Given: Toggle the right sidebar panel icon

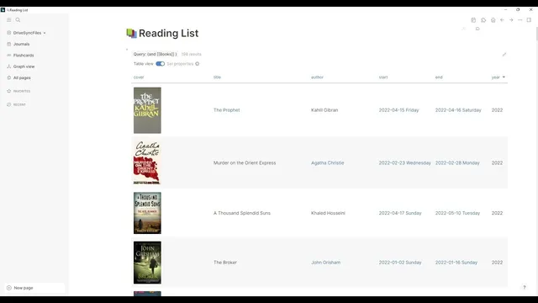Looking at the screenshot, I should [529, 20].
